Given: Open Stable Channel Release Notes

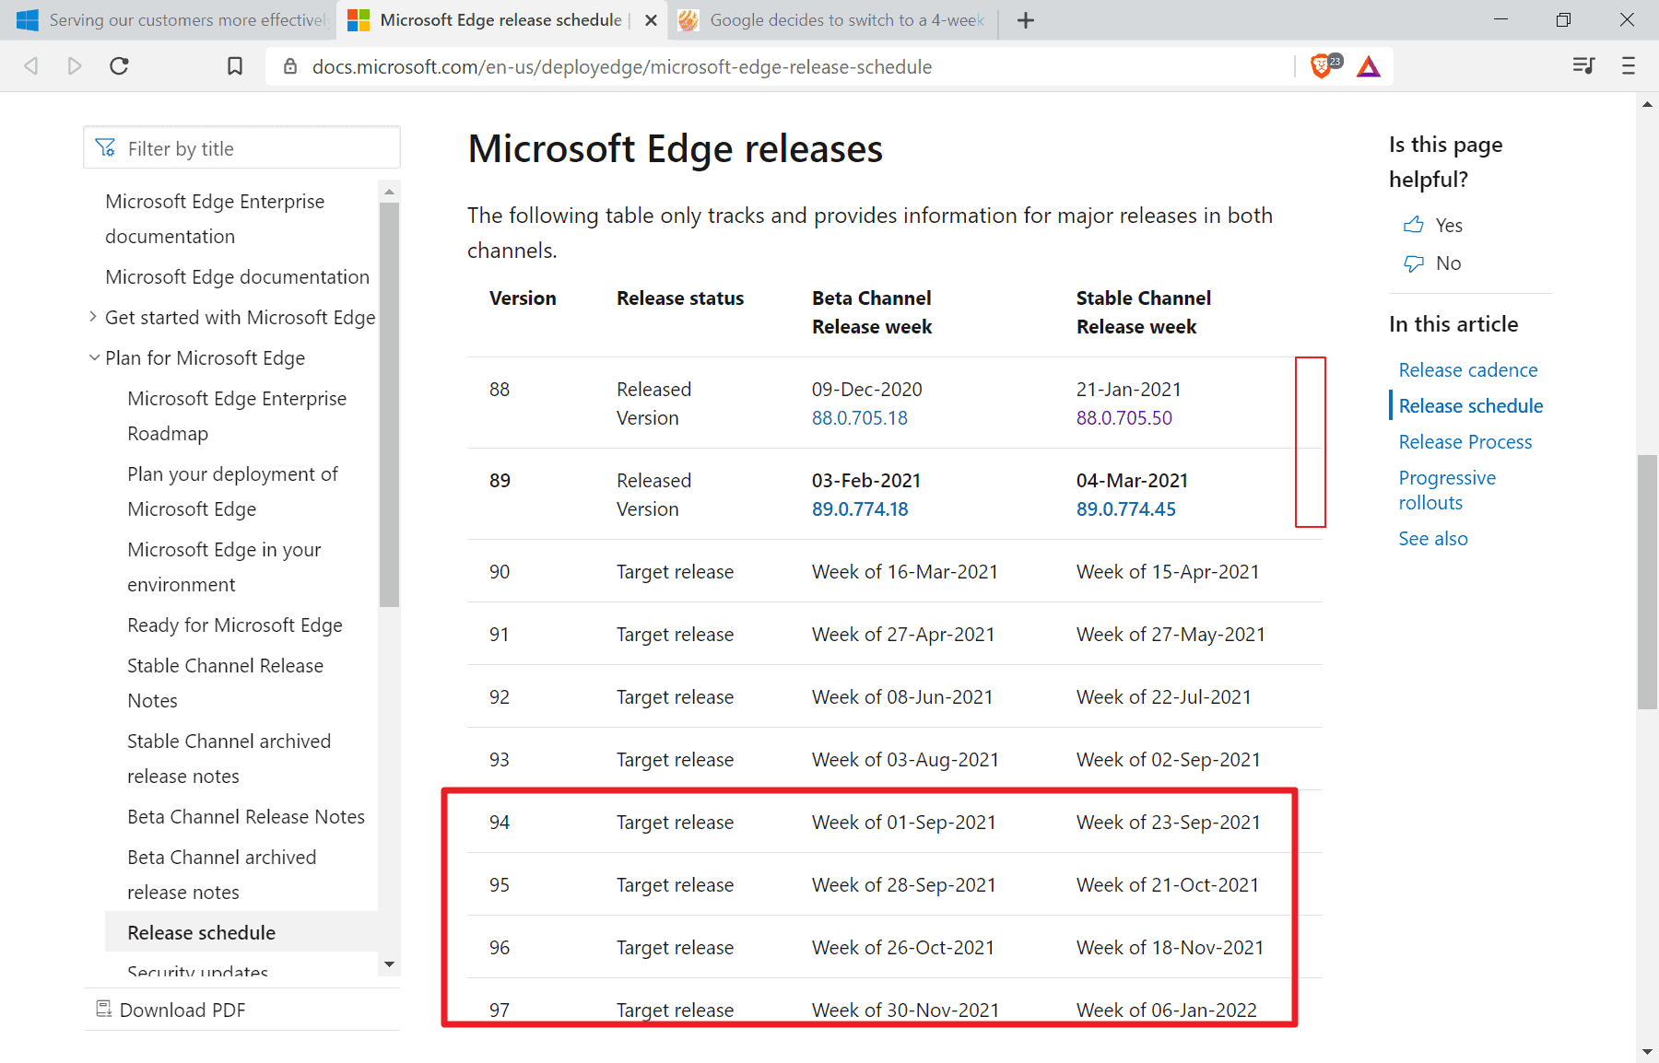Looking at the screenshot, I should (225, 683).
